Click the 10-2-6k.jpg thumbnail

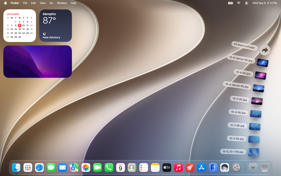click(x=254, y=139)
